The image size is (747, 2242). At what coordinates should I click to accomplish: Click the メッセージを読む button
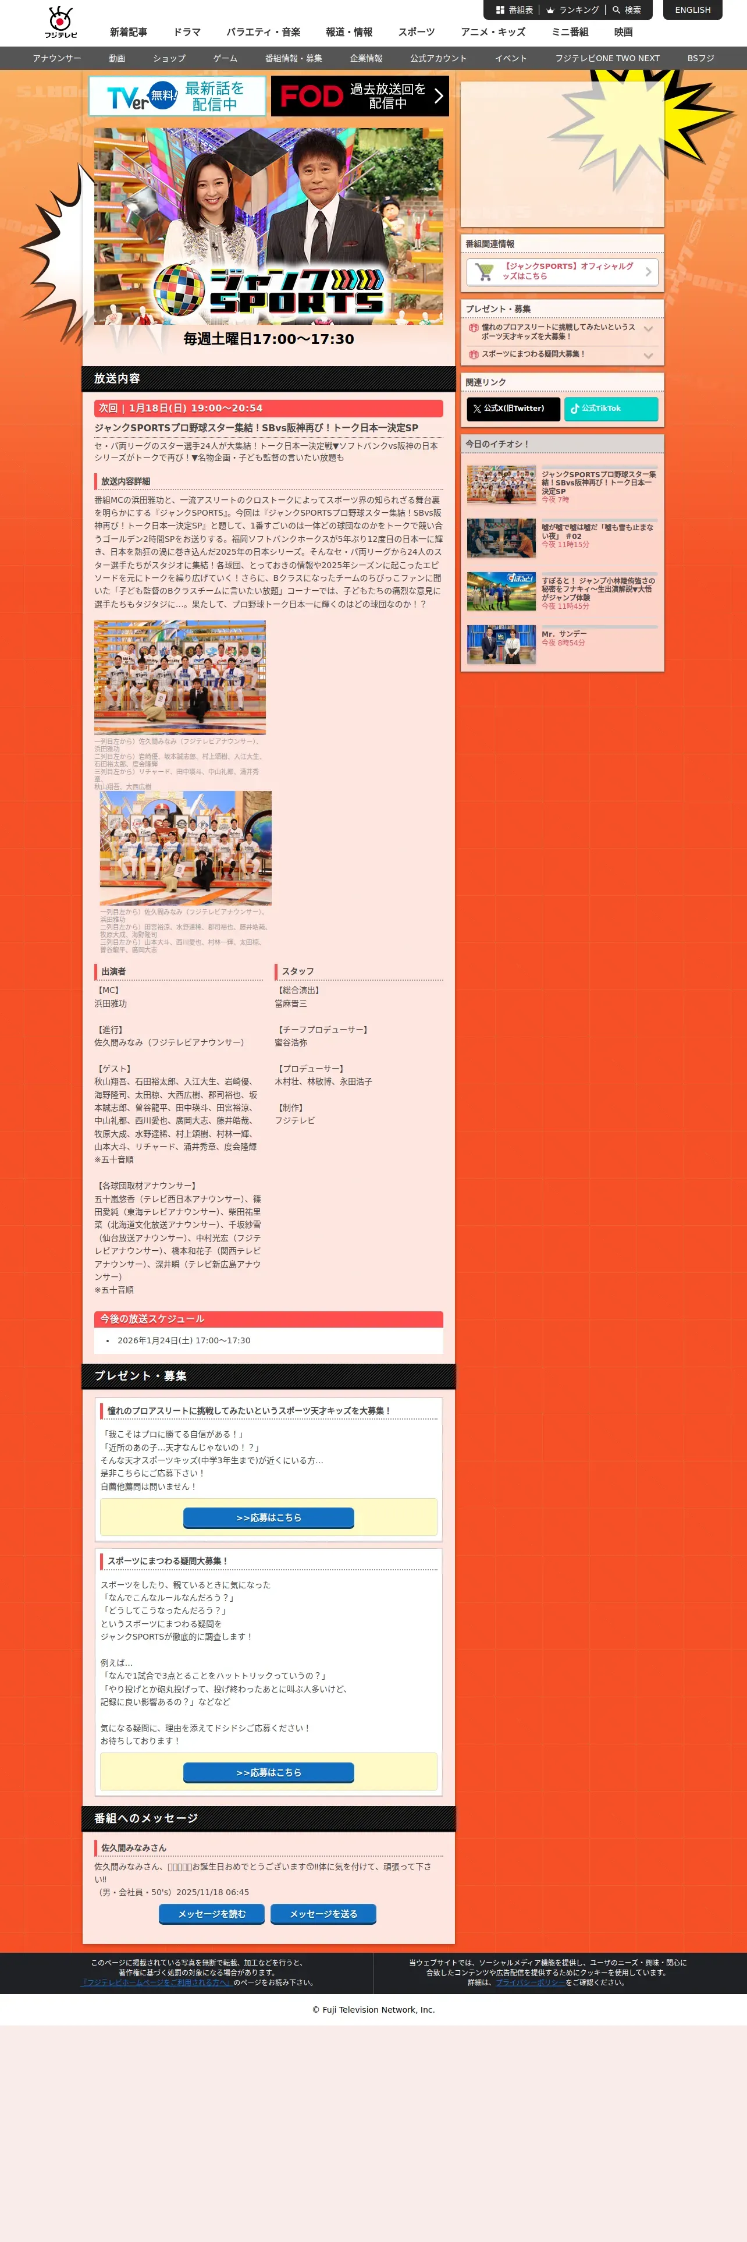click(212, 1914)
